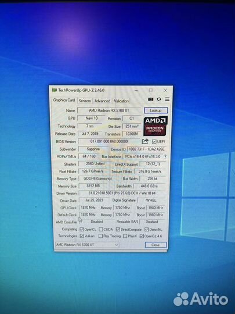
Task: Switch to the Graphics Card tab
Action: point(64,100)
